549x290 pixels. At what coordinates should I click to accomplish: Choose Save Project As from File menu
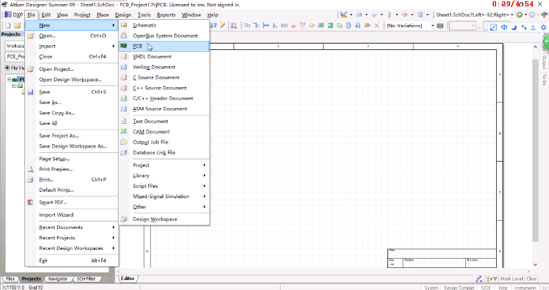[71, 136]
